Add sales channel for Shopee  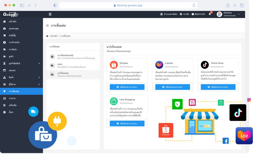(127, 87)
